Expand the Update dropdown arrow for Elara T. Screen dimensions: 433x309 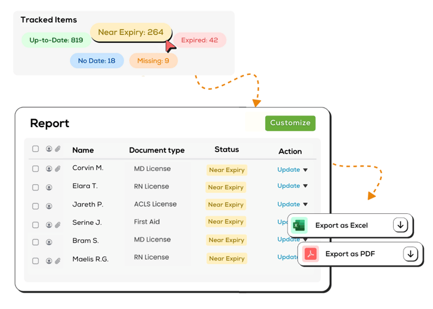coord(305,186)
